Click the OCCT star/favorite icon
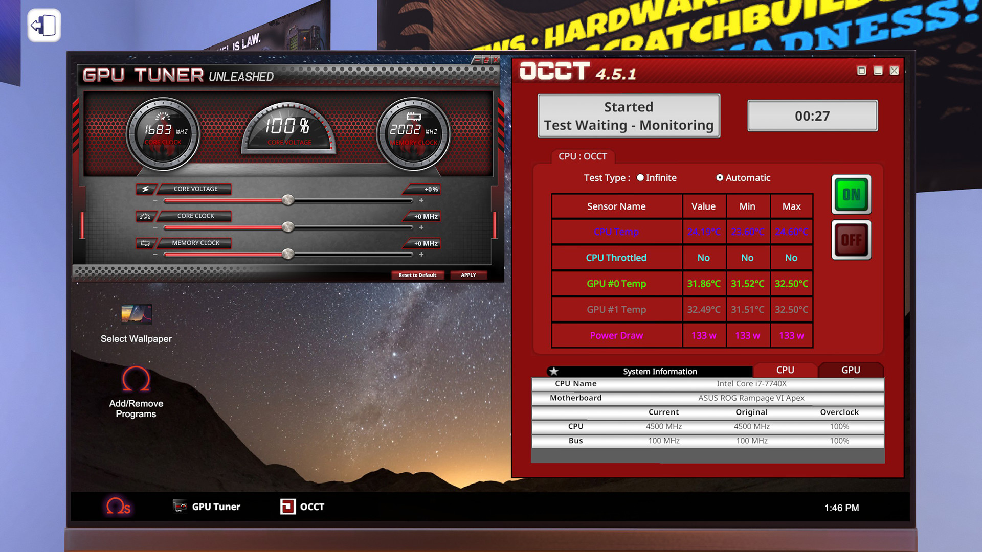The image size is (982, 552). pyautogui.click(x=554, y=370)
